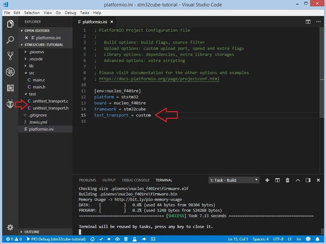Open PlatformIO Home via house icon
The image size is (326, 244).
(x=93, y=239)
